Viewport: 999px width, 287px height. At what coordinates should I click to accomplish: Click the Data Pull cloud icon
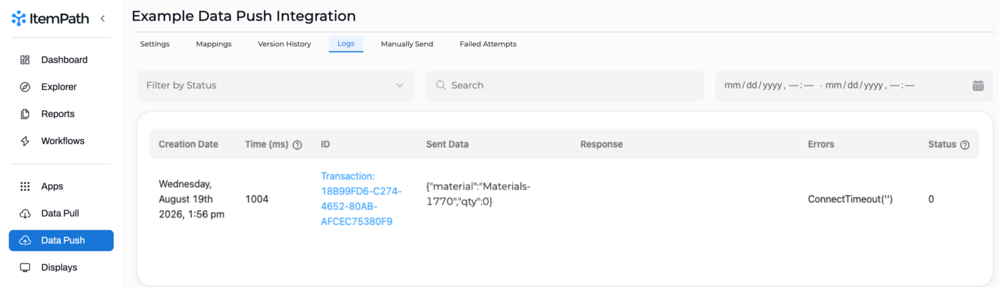(x=25, y=214)
